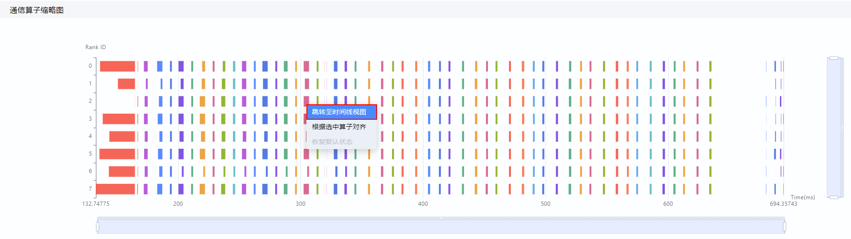Image resolution: width=851 pixels, height=239 pixels.
Task: Click the 200 time axis label
Action: pos(178,204)
